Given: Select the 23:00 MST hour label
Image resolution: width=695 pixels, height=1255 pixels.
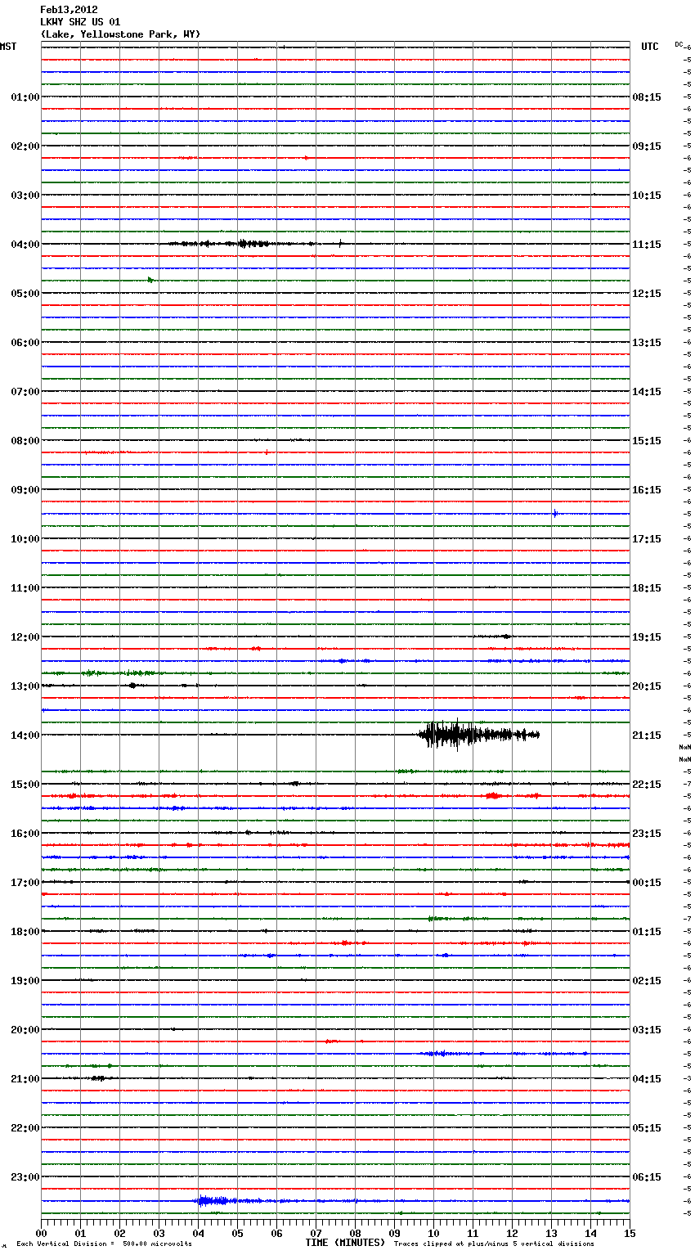Looking at the screenshot, I should [25, 1177].
